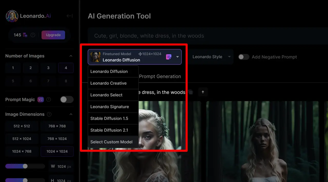Copy the prompt with the clipboard icon
The image size is (328, 182).
(x=191, y=92)
